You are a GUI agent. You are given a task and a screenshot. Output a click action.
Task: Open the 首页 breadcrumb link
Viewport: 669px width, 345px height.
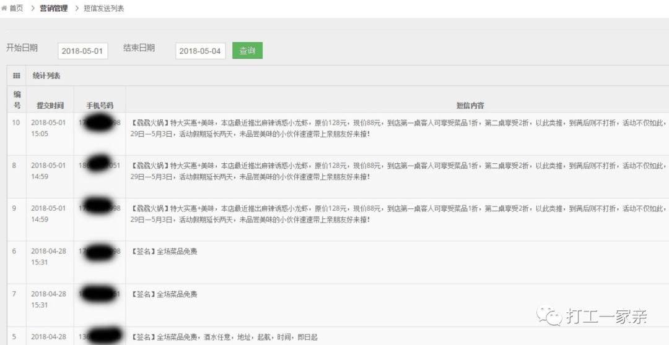pos(16,8)
